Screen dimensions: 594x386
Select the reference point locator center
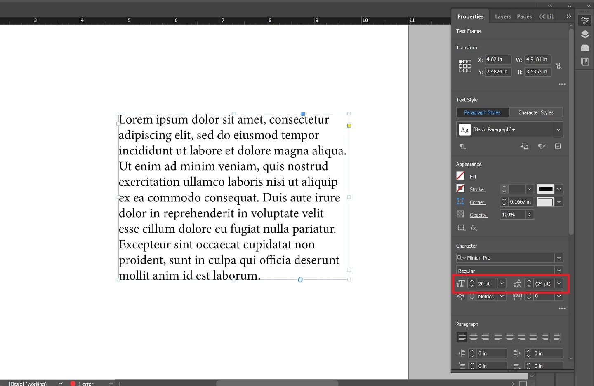465,66
